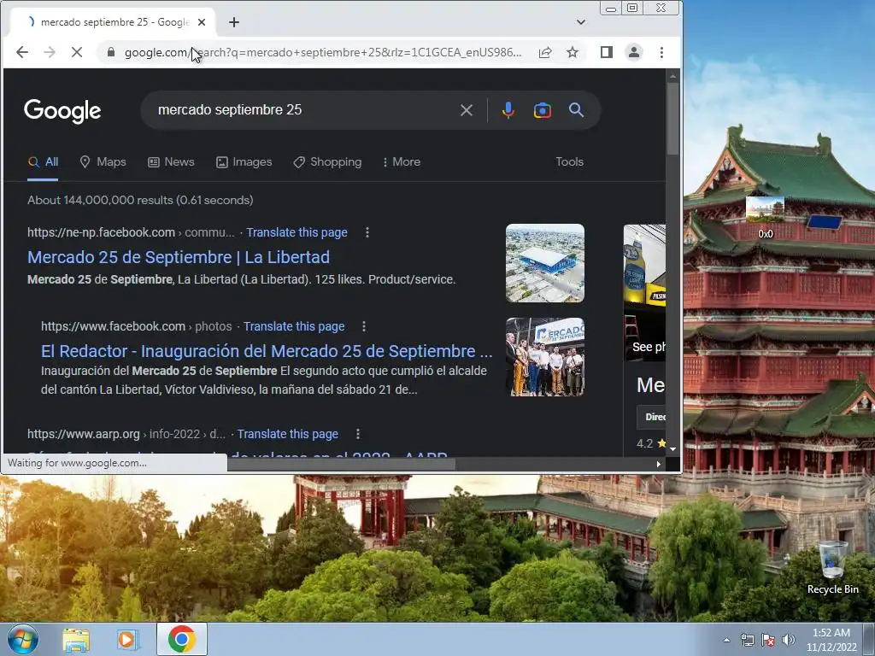Search by voice microphone icon

508,110
